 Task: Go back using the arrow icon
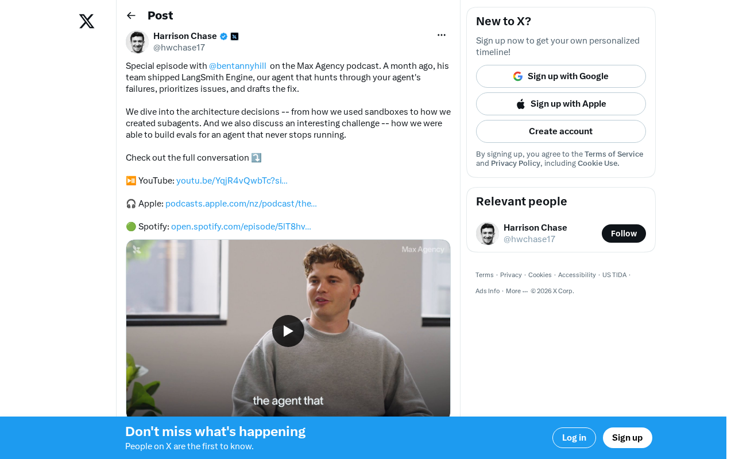(131, 15)
